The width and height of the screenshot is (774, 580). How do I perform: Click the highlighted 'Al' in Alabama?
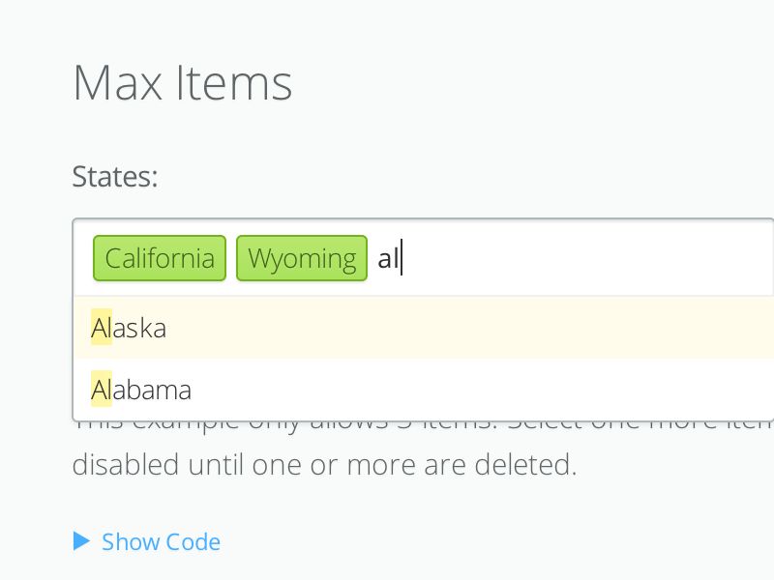pos(101,390)
